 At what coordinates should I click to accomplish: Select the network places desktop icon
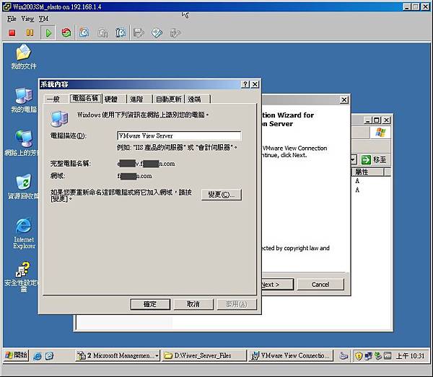22,143
